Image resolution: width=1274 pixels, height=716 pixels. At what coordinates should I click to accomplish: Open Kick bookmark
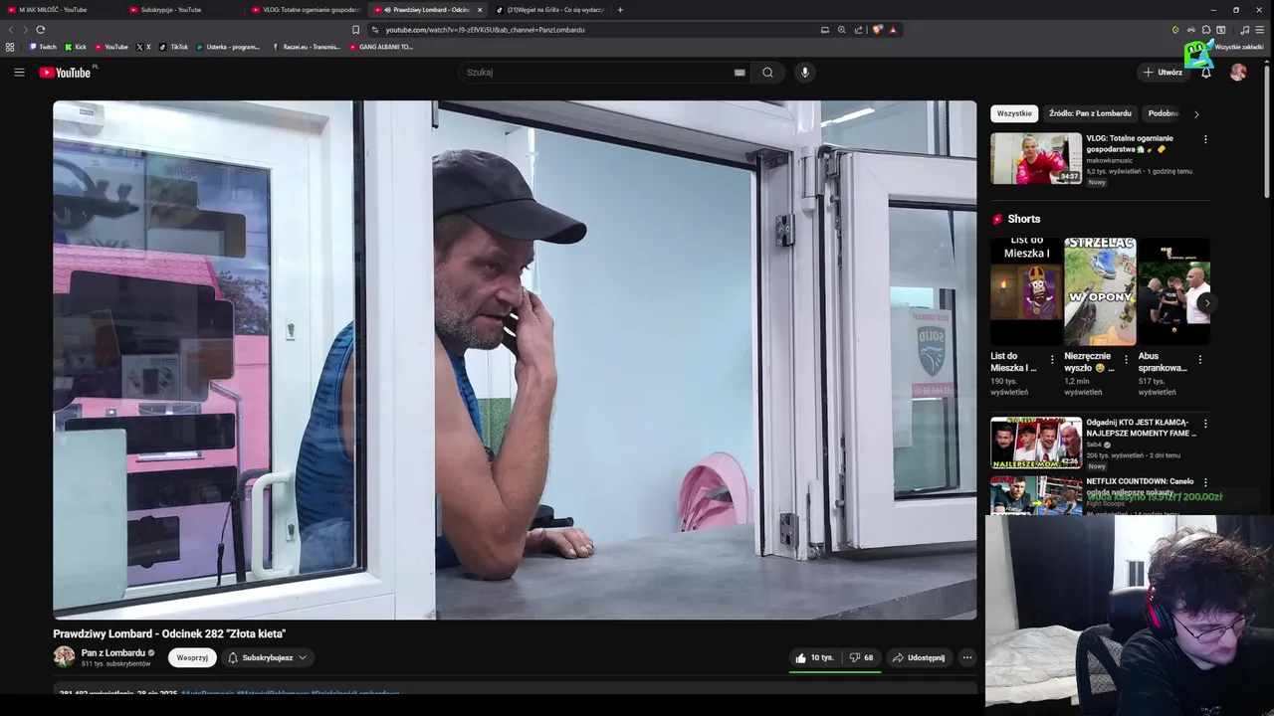[x=76, y=47]
